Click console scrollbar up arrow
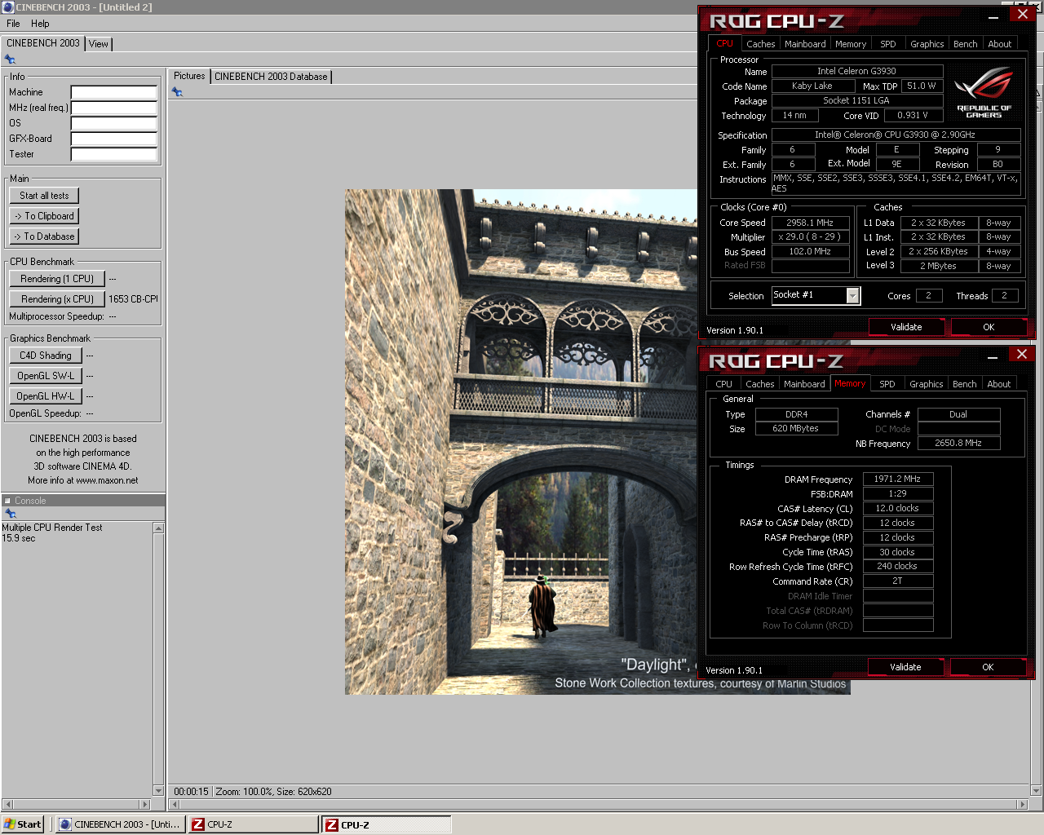The height and width of the screenshot is (835, 1044). click(x=159, y=528)
